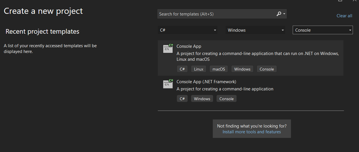The width and height of the screenshot is (359, 152).
Task: Click C# tag under .NET Framework template
Action: click(x=182, y=99)
